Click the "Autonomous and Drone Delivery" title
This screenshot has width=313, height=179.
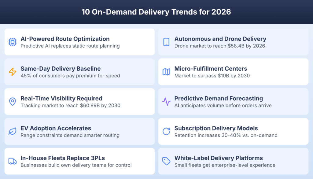point(220,39)
